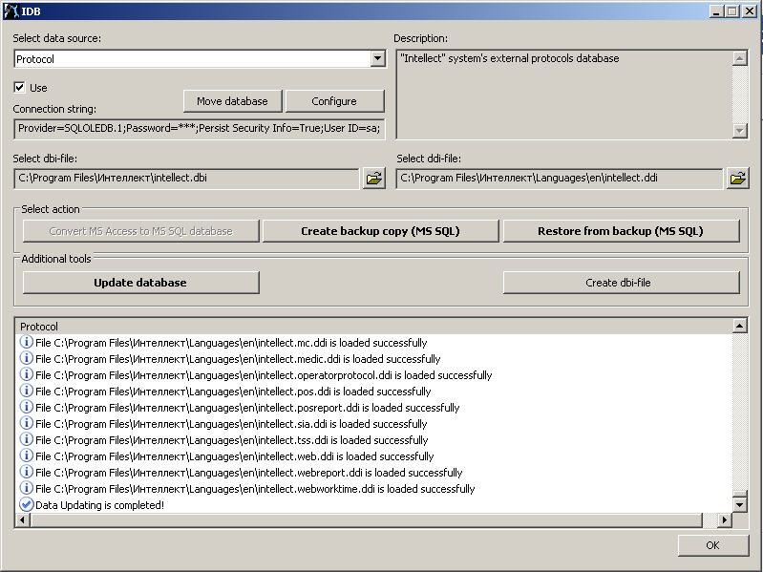Click the info icon beside intellect.mc.ddi entry
763x572 pixels.
(x=27, y=343)
